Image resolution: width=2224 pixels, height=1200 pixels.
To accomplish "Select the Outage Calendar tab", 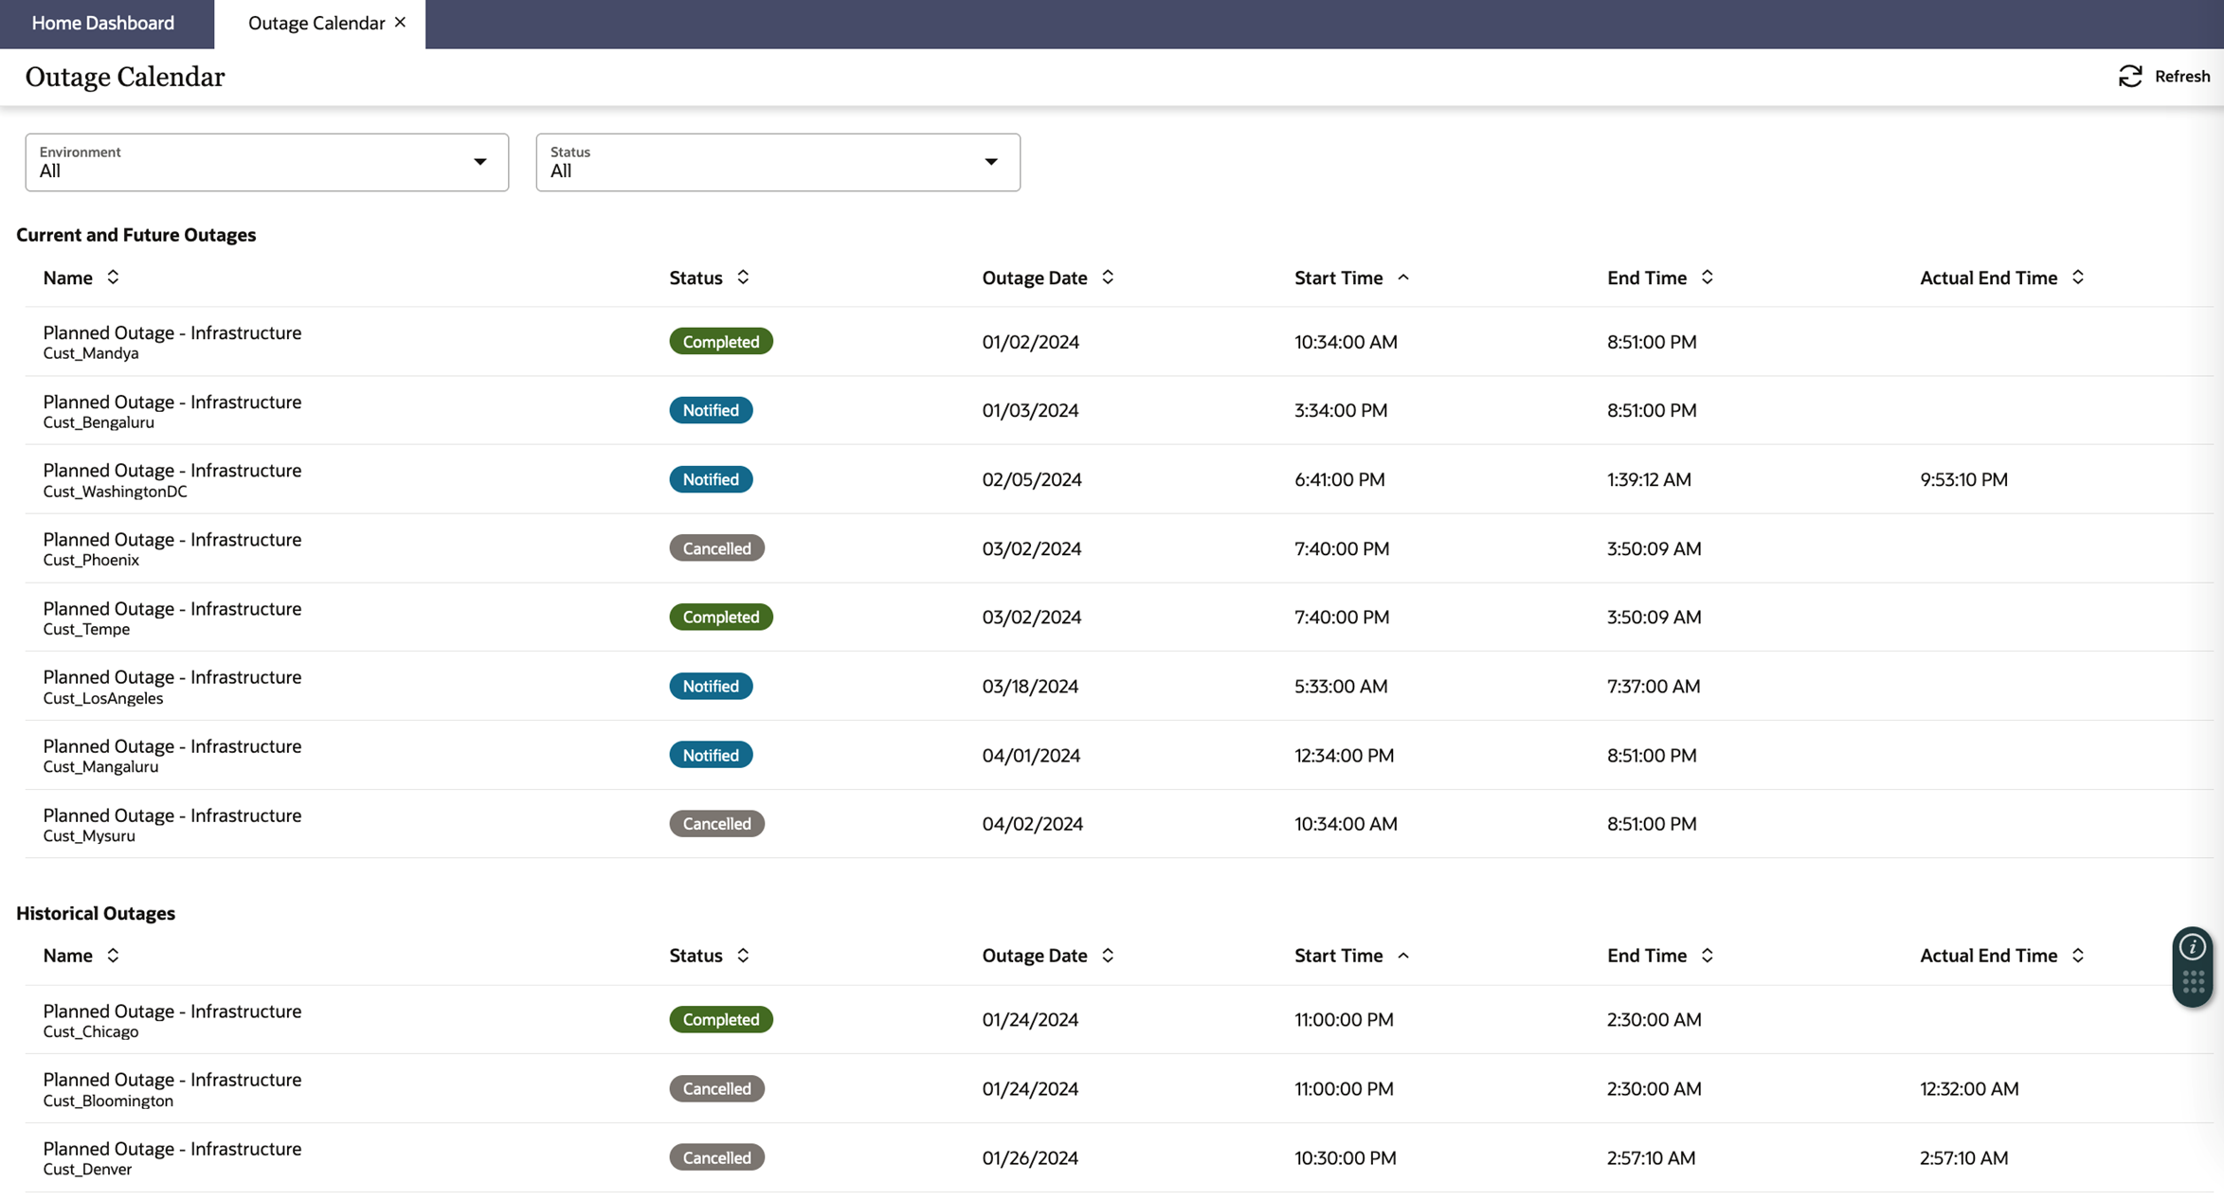I will coord(316,23).
